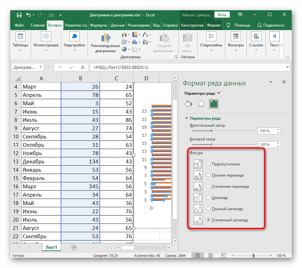Collapse the Параметры ряда section
The width and height of the screenshot is (302, 268).
click(x=186, y=118)
